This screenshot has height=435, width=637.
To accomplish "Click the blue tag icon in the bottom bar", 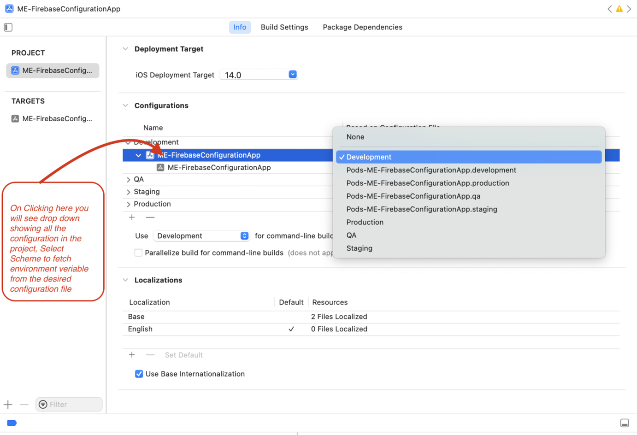I will (12, 423).
